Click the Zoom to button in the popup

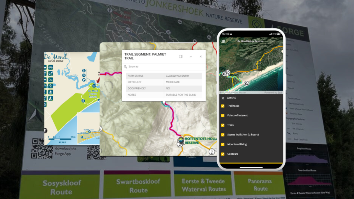point(134,67)
